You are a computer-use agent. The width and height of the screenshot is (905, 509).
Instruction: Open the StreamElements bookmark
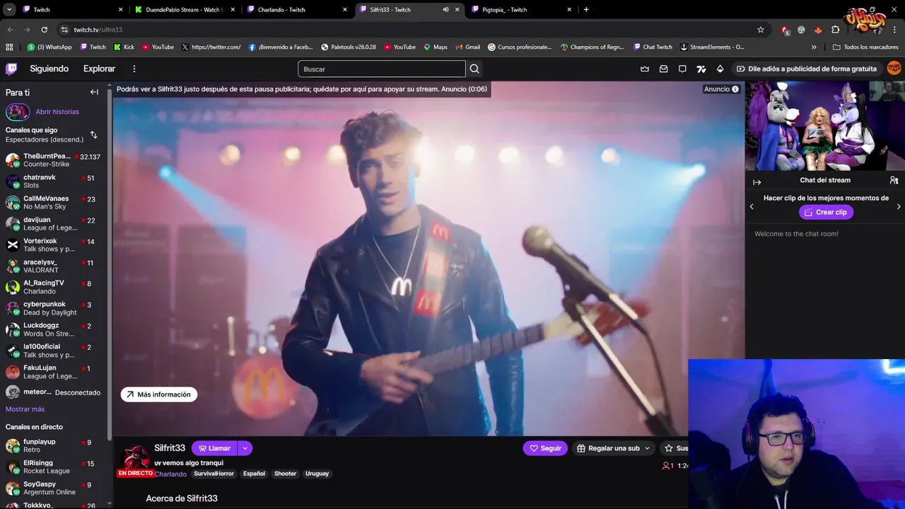[x=712, y=47]
